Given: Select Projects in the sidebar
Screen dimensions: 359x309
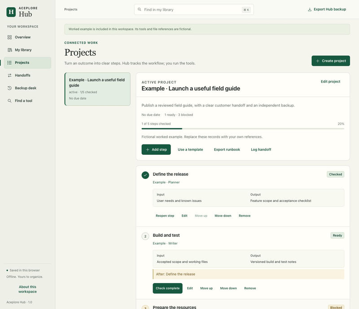Looking at the screenshot, I should pyautogui.click(x=27, y=63).
